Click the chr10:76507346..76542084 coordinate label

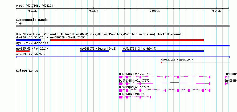35,6
